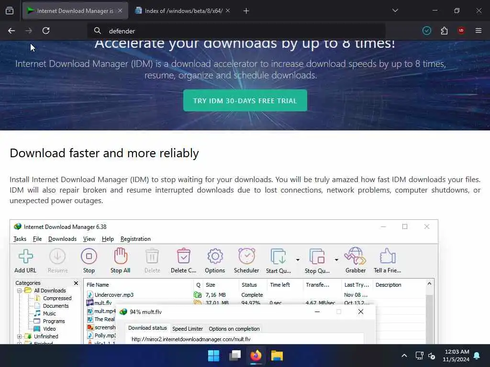
Task: Click the mult.flv URL field
Action: click(245, 339)
